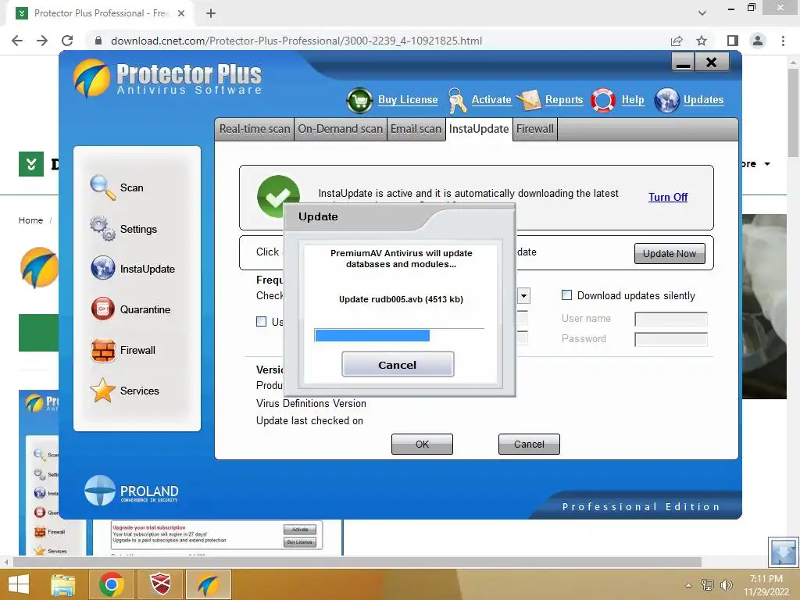
Task: Open a new browser tab
Action: (211, 13)
